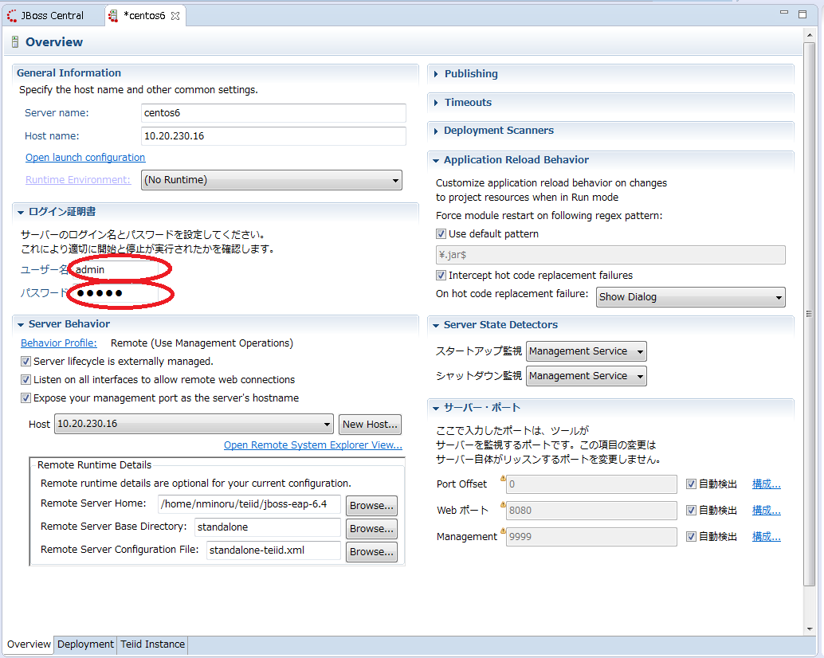Click 構成... link for Port Offset

[766, 484]
